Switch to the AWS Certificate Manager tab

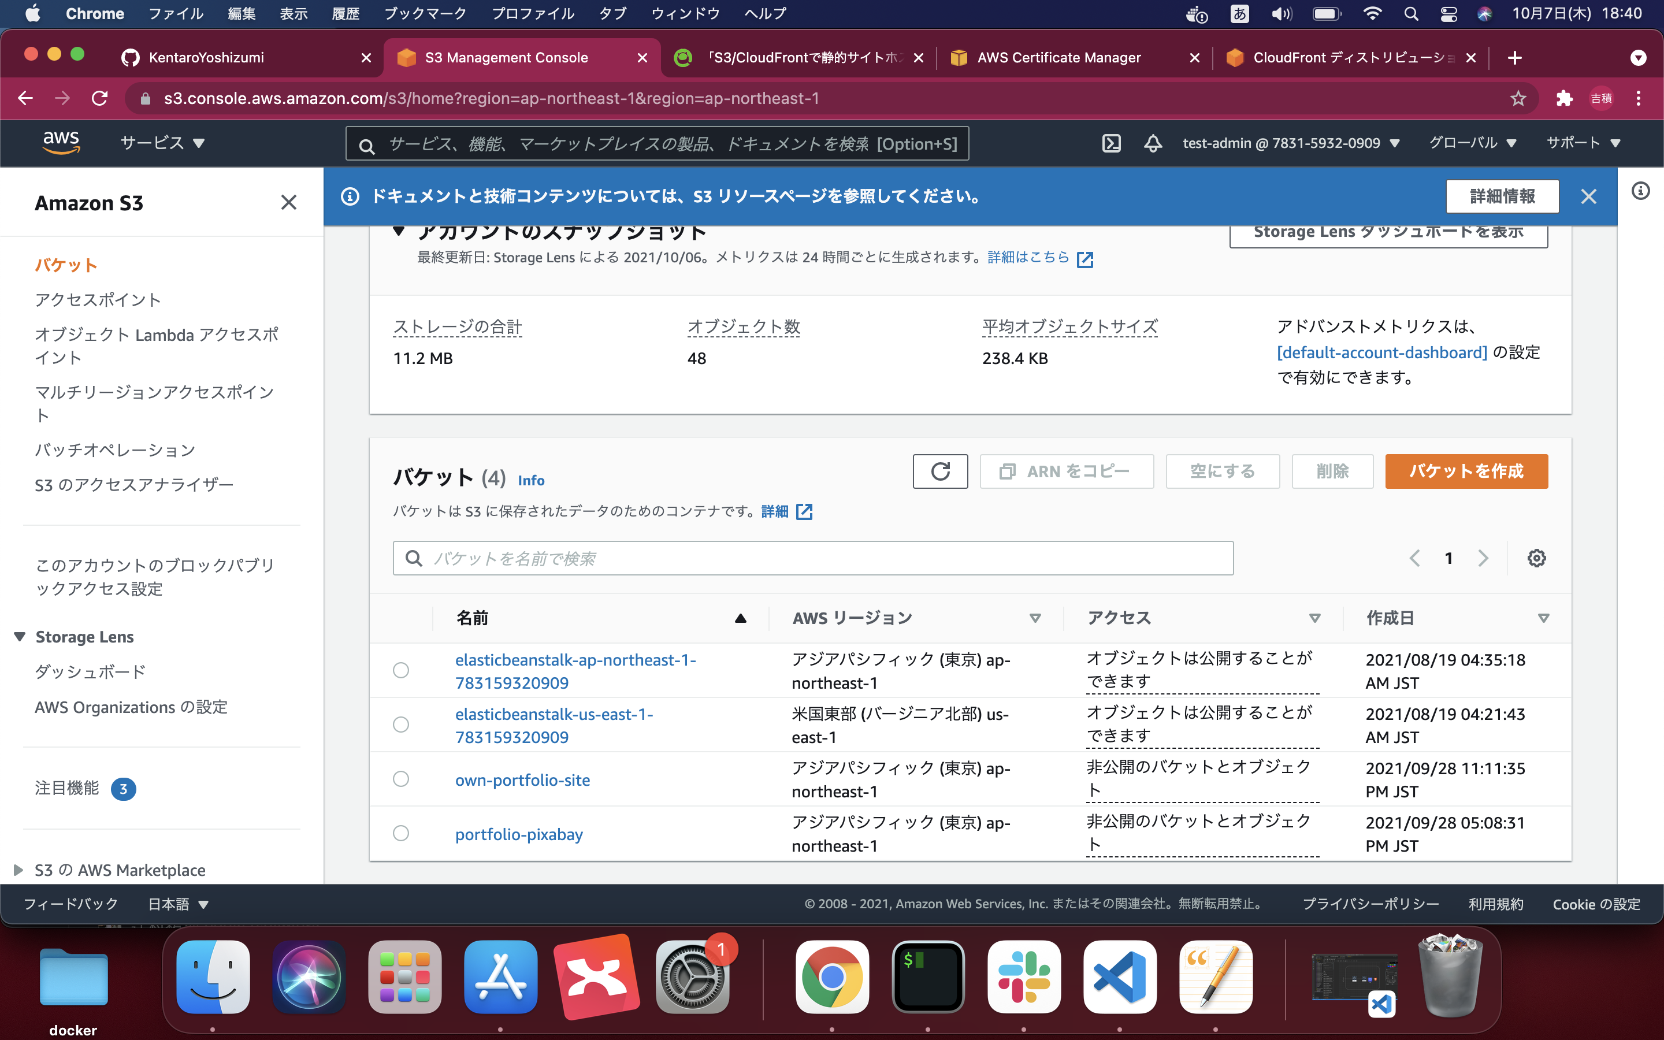click(1059, 57)
